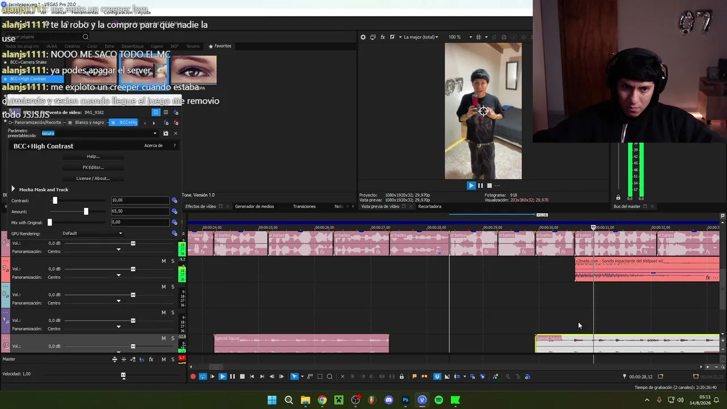The height and width of the screenshot is (409, 727).
Task: Toggle the preview overlay grid icon
Action: point(478,37)
